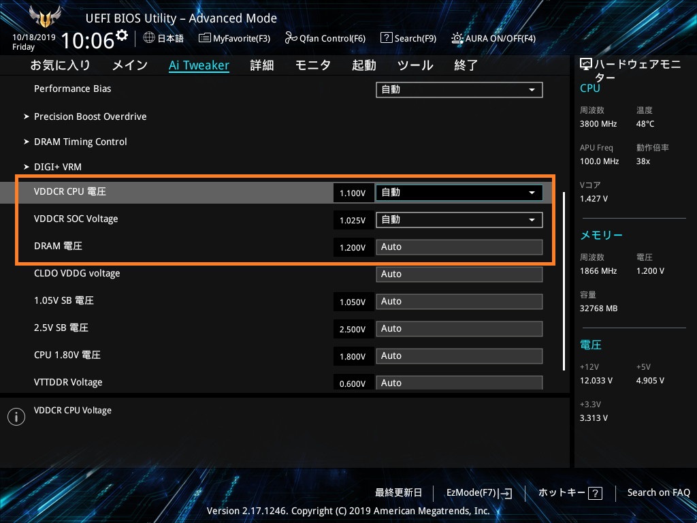Click the CLDO VDDG voltage Auto field
This screenshot has height=523, width=697.
pos(459,274)
